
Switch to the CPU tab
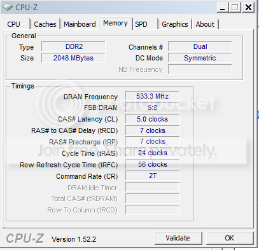[x=17, y=24]
